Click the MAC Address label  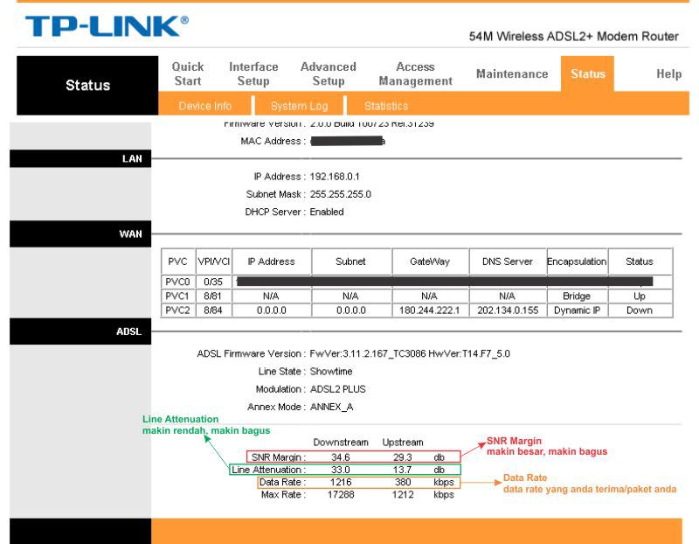(x=273, y=141)
